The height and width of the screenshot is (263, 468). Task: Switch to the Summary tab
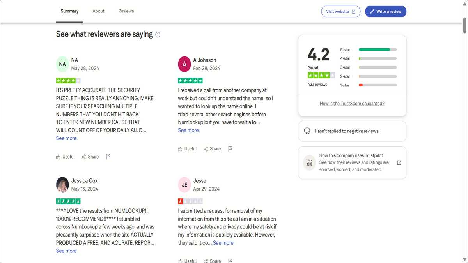point(69,11)
